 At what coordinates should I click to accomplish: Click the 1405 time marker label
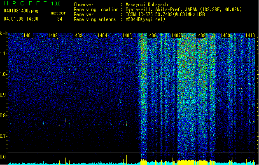(127, 35)
